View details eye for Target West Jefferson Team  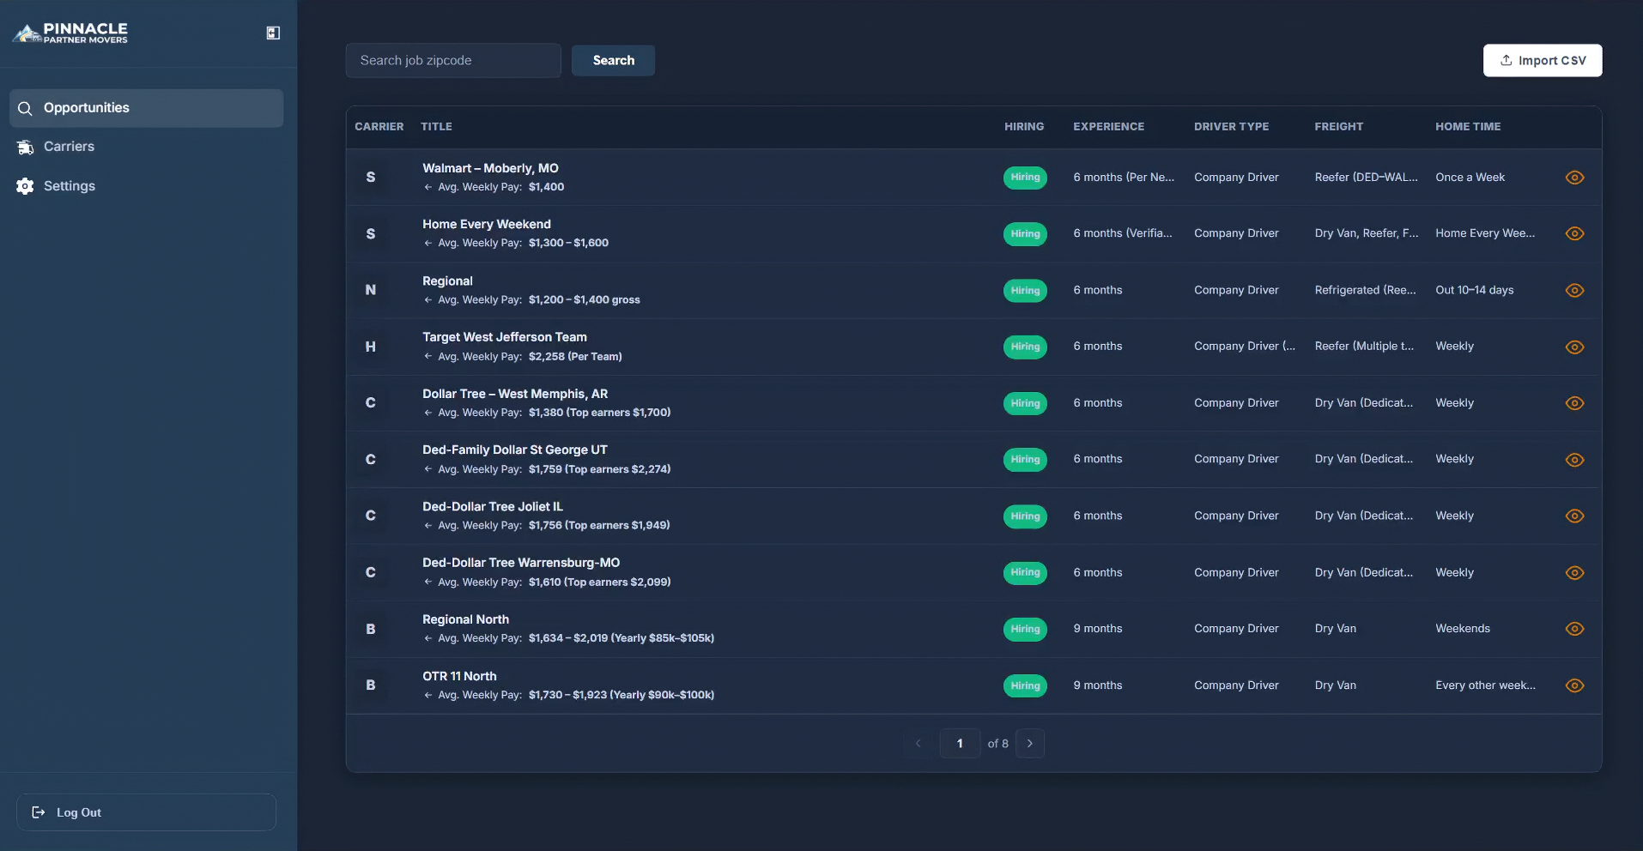tap(1574, 347)
